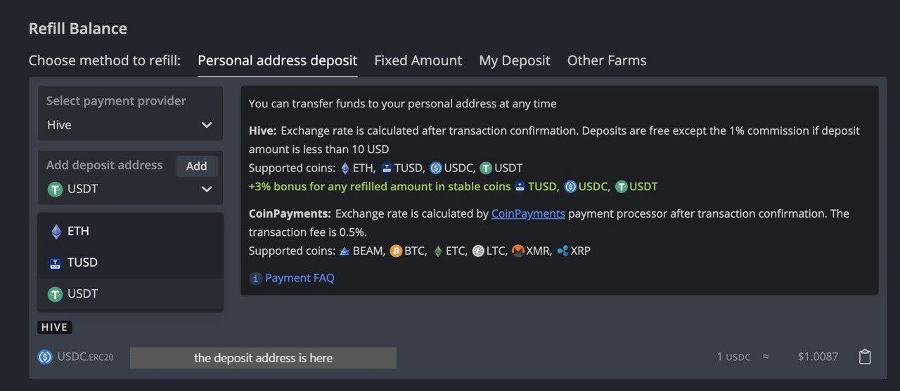Choose TUSD from the coin list
Screen dimensions: 900x391
[x=82, y=263]
